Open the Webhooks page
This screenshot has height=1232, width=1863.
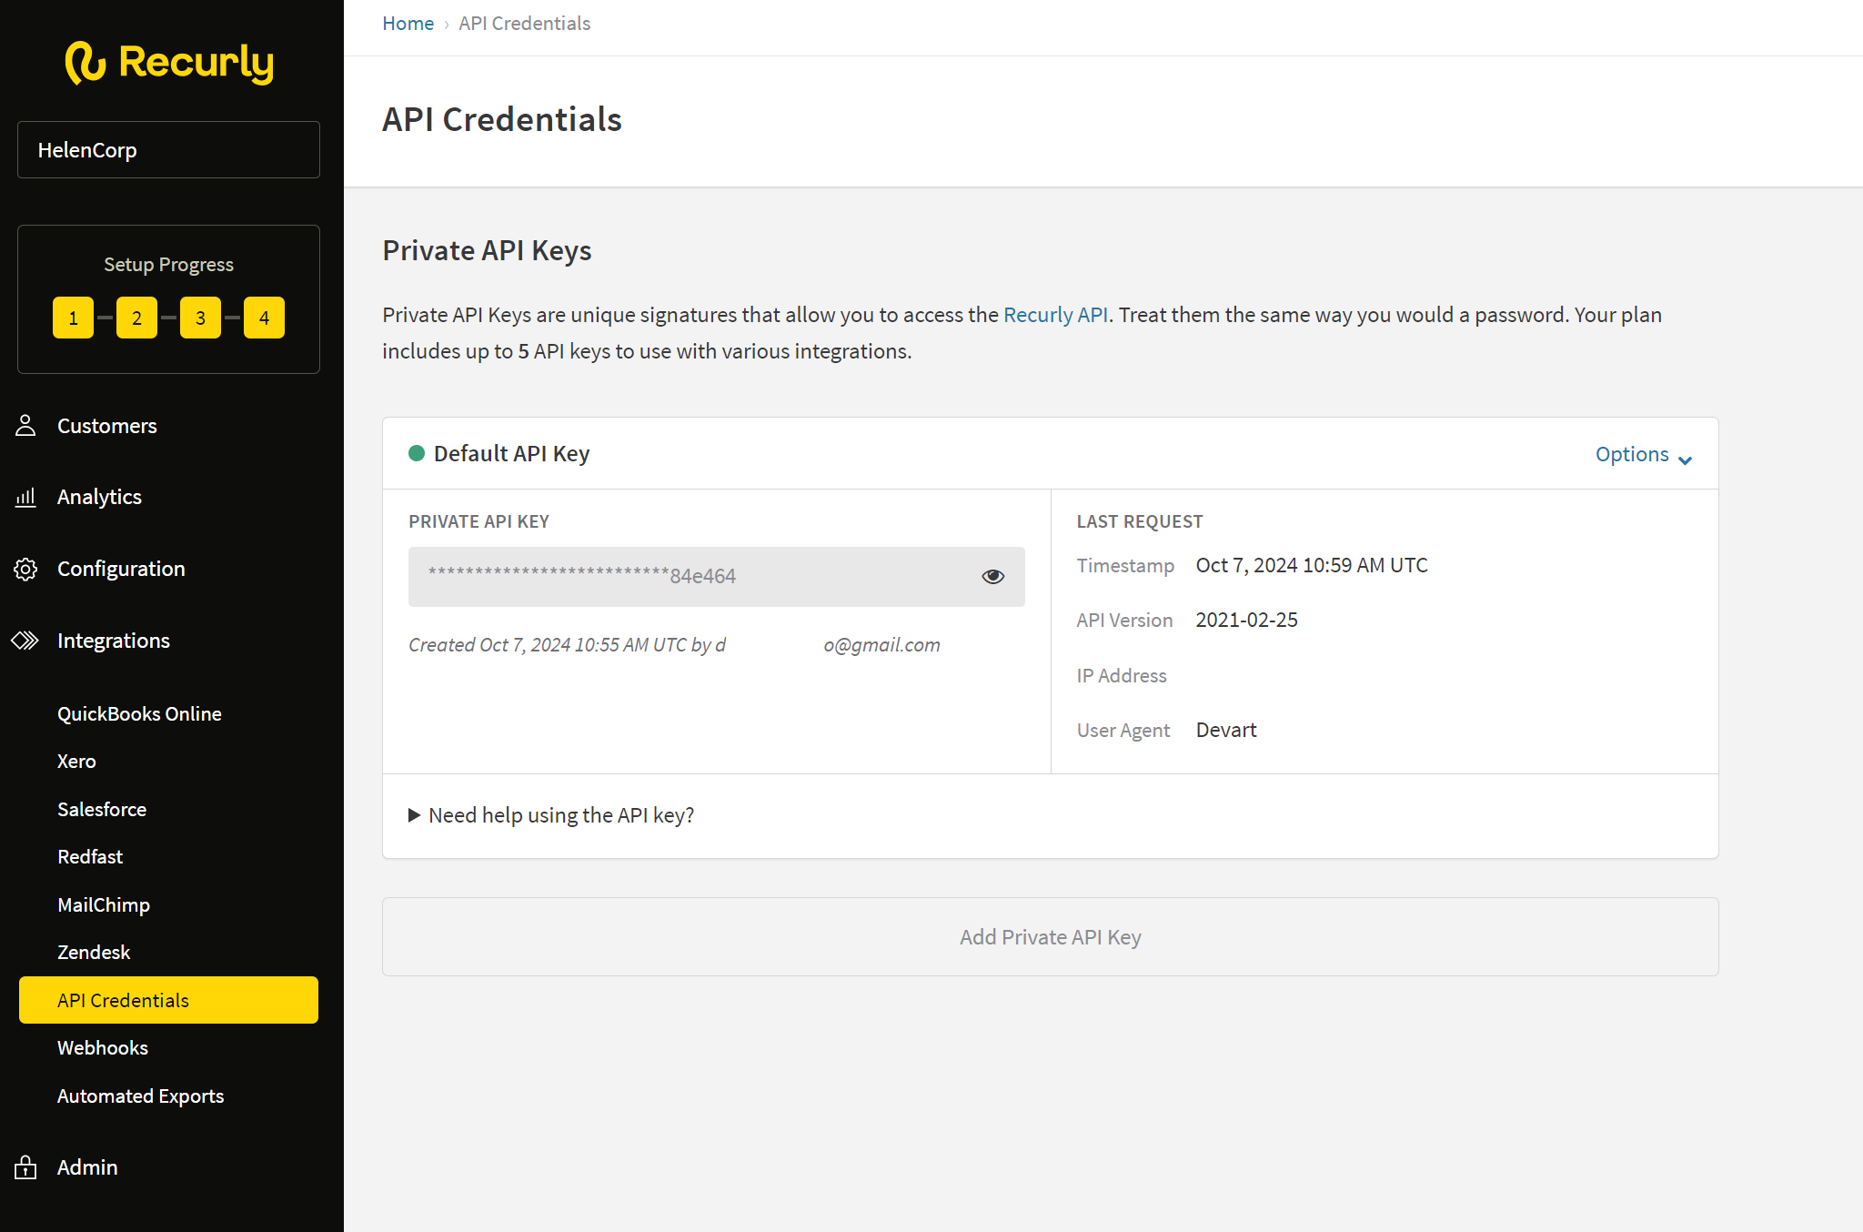click(x=103, y=1048)
